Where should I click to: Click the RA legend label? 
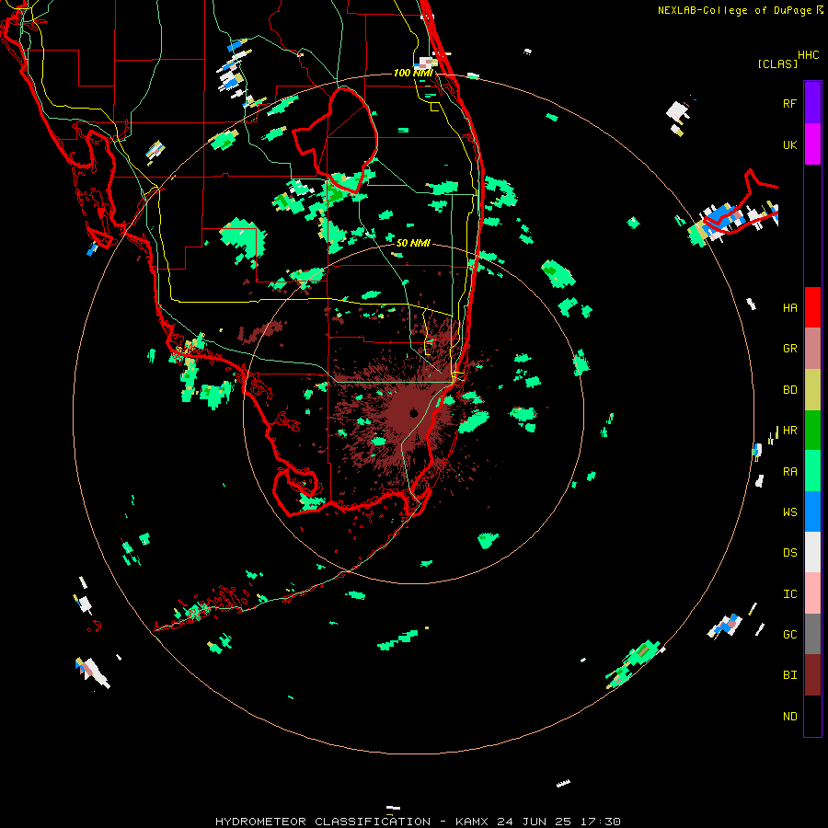pos(789,471)
